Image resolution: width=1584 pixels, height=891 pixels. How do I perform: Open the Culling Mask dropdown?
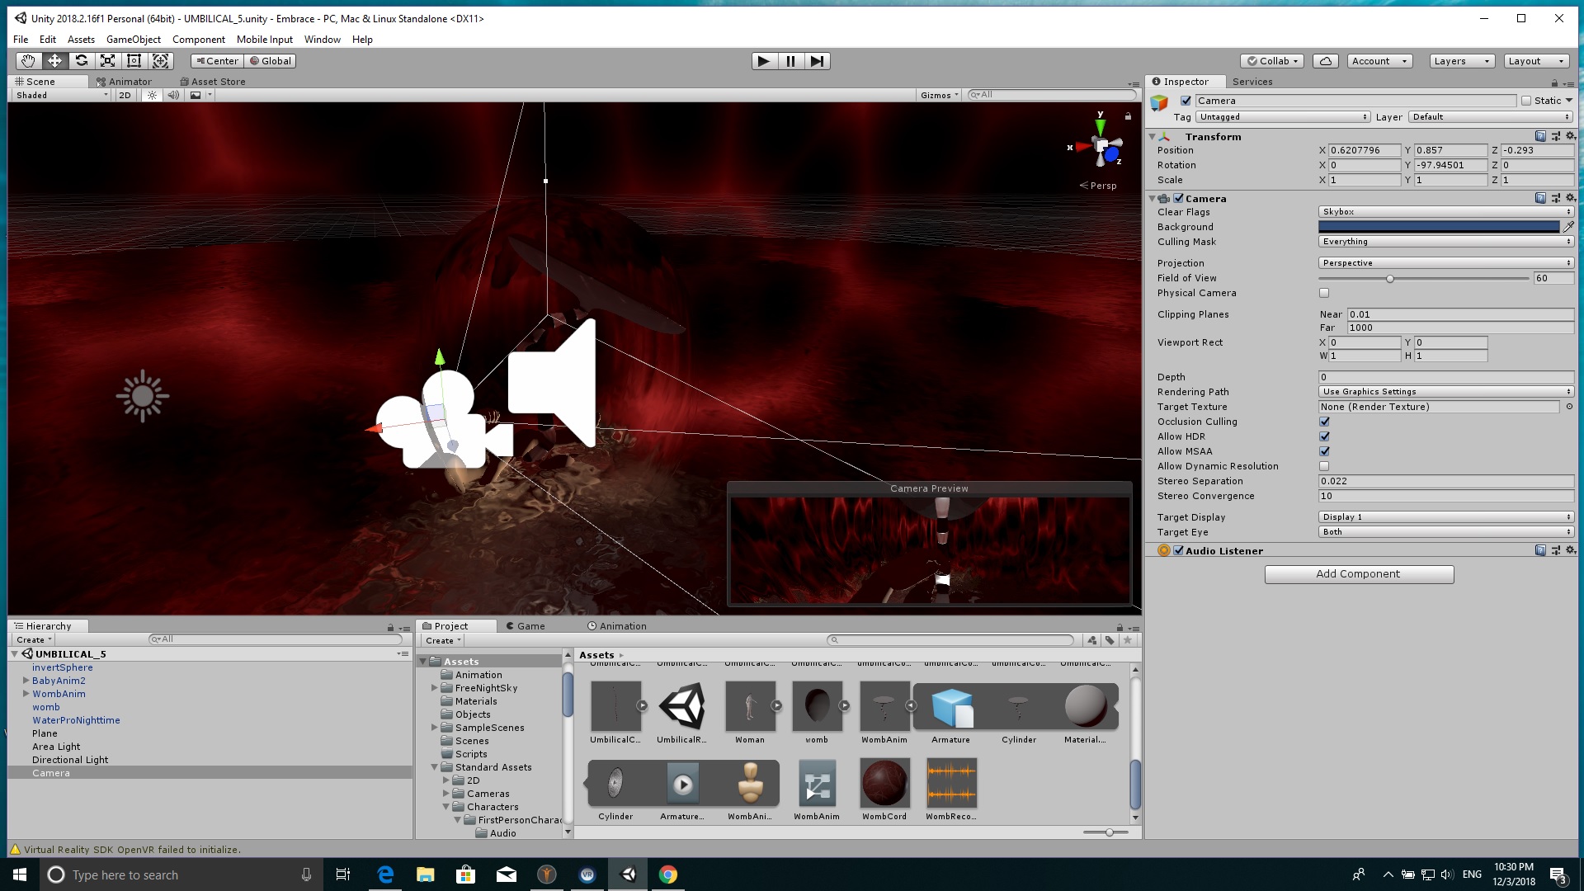click(x=1445, y=242)
